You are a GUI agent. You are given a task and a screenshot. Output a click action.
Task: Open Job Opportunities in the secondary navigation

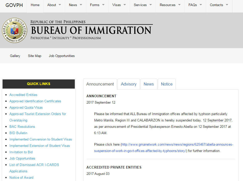pyautogui.click(x=62, y=56)
